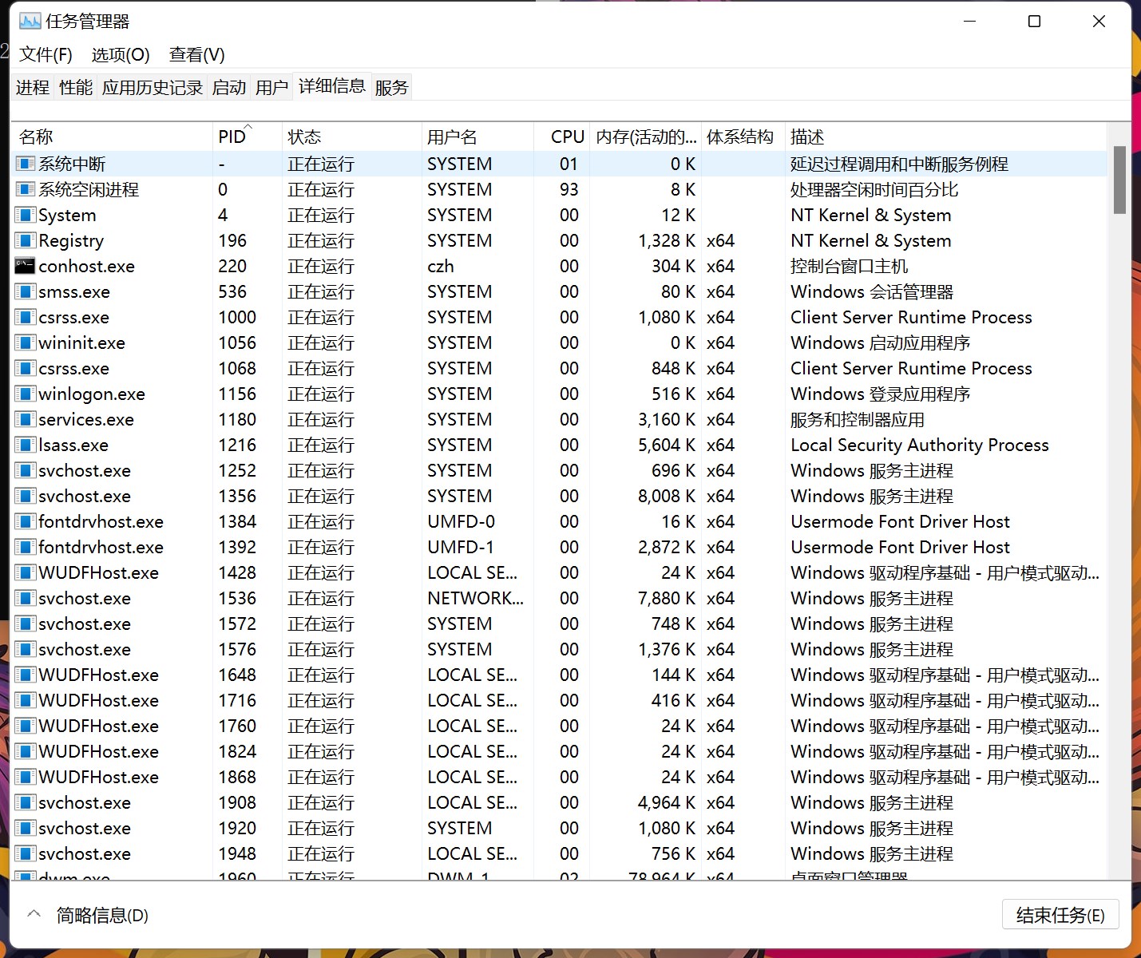Screen dimensions: 1141x958
Task: Click icon of svchost.exe PID 1948
Action: 26,853
